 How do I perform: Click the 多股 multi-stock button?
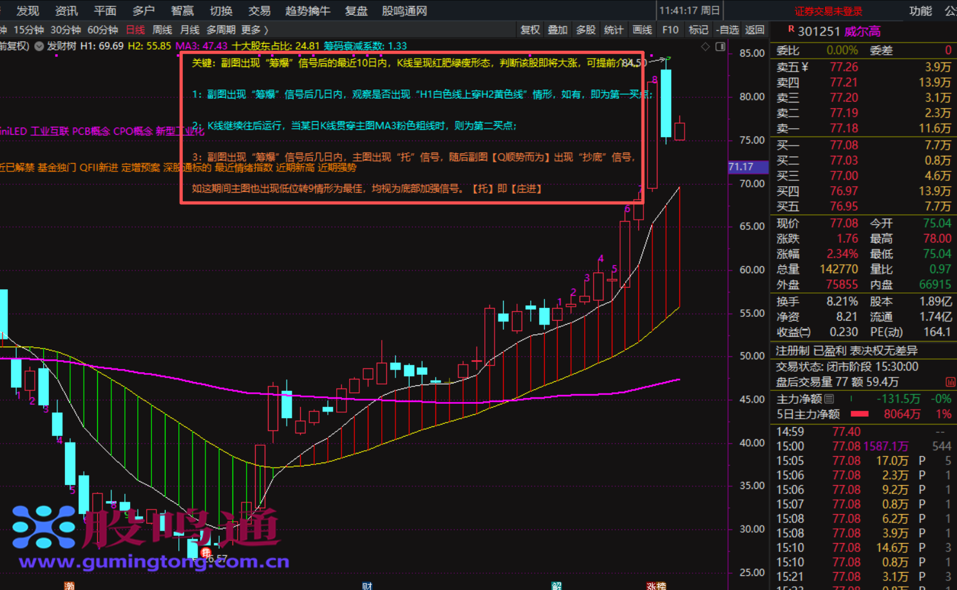coord(586,30)
